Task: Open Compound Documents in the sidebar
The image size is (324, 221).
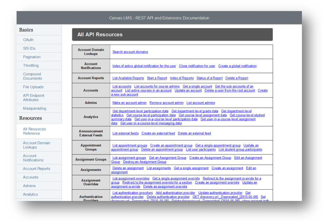Action: 33,76
